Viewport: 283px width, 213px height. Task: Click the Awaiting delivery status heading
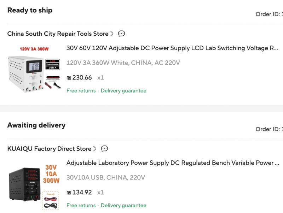tap(36, 125)
